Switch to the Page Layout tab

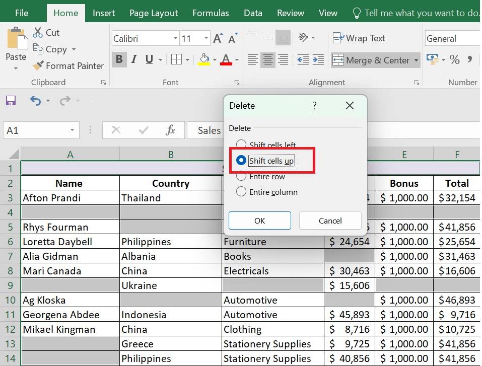(154, 13)
